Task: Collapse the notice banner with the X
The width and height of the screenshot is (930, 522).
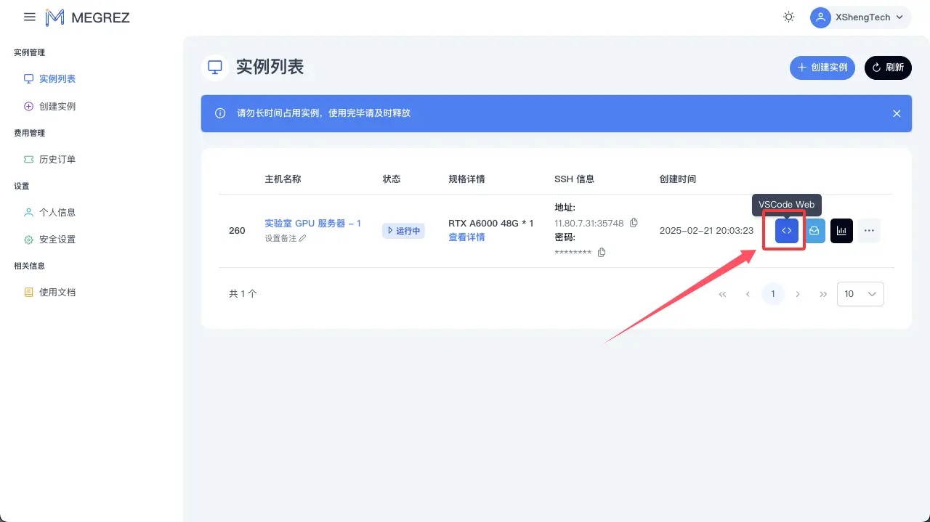Action: (897, 113)
